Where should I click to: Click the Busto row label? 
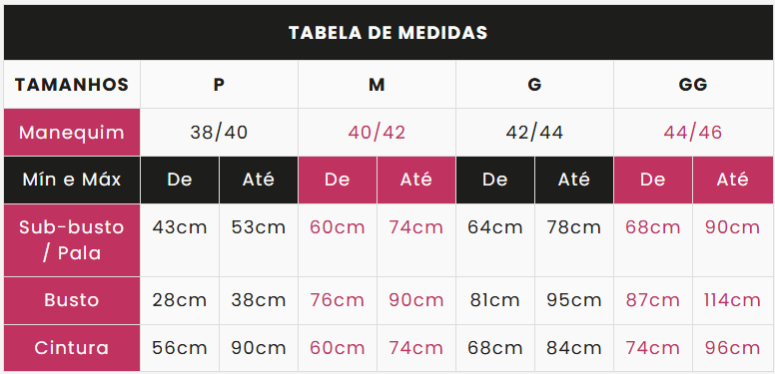coord(72,300)
